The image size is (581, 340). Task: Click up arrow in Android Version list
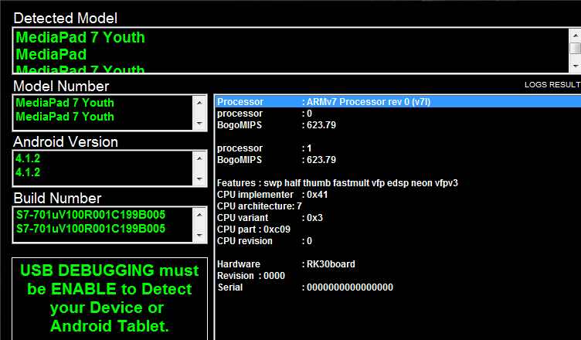coord(199,158)
